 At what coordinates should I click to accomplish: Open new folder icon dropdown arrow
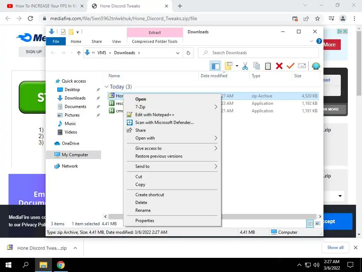[x=237, y=66]
